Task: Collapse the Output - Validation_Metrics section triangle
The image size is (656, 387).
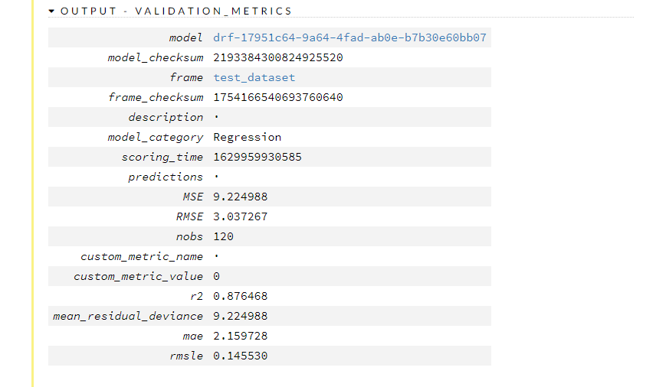Action: (x=51, y=11)
